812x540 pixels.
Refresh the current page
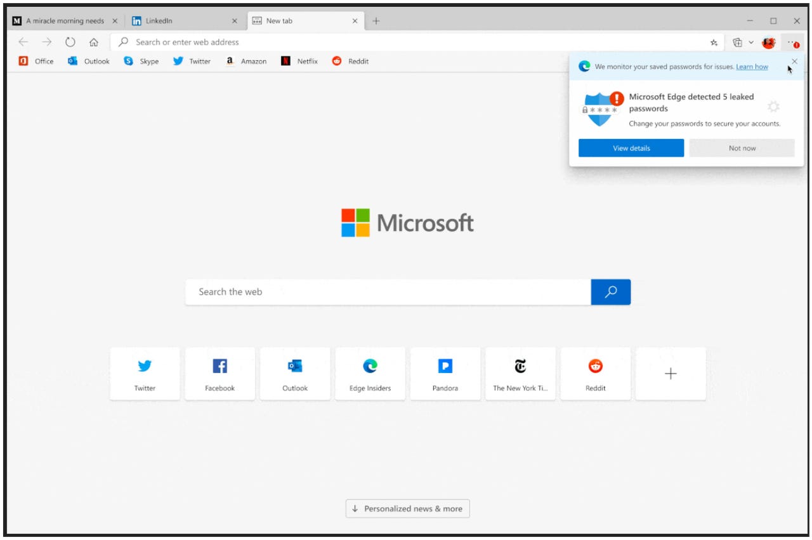point(70,42)
